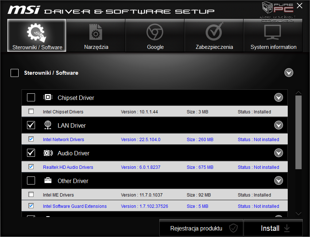310x237 pixels.
Task: Click Version : 11.7.0.1037 text
Action: 142,195
